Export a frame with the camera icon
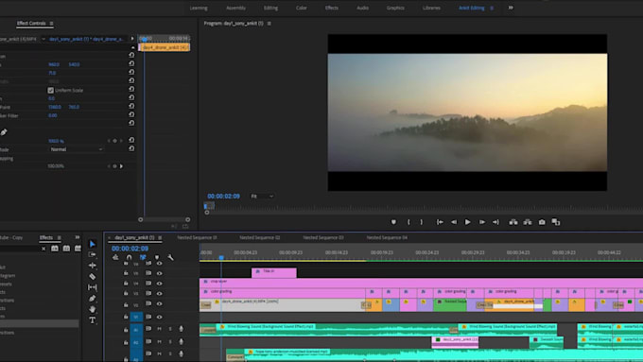The image size is (643, 362). pyautogui.click(x=542, y=222)
